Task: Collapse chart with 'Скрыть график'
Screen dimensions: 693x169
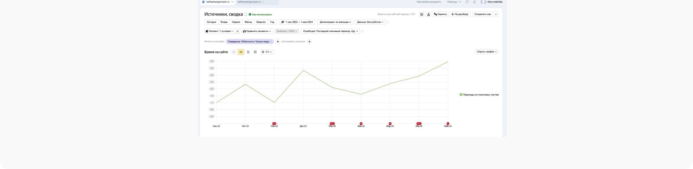Action: point(487,52)
